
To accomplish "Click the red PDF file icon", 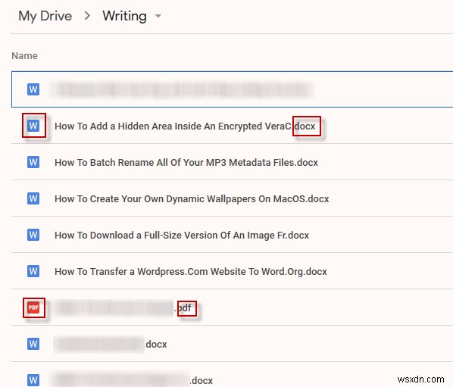I will (x=33, y=307).
